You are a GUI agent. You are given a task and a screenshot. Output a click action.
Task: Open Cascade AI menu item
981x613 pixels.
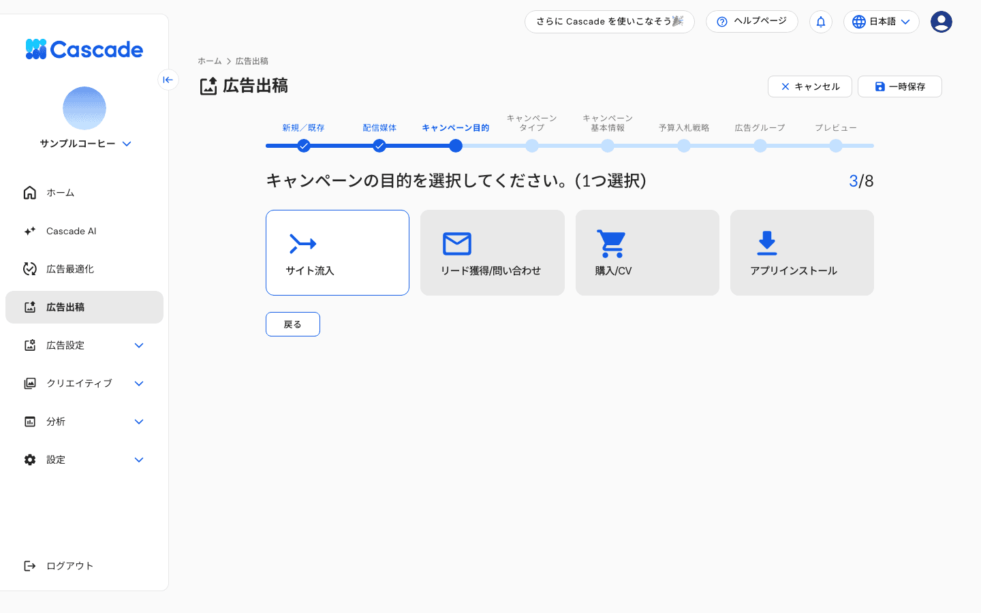pyautogui.click(x=84, y=231)
